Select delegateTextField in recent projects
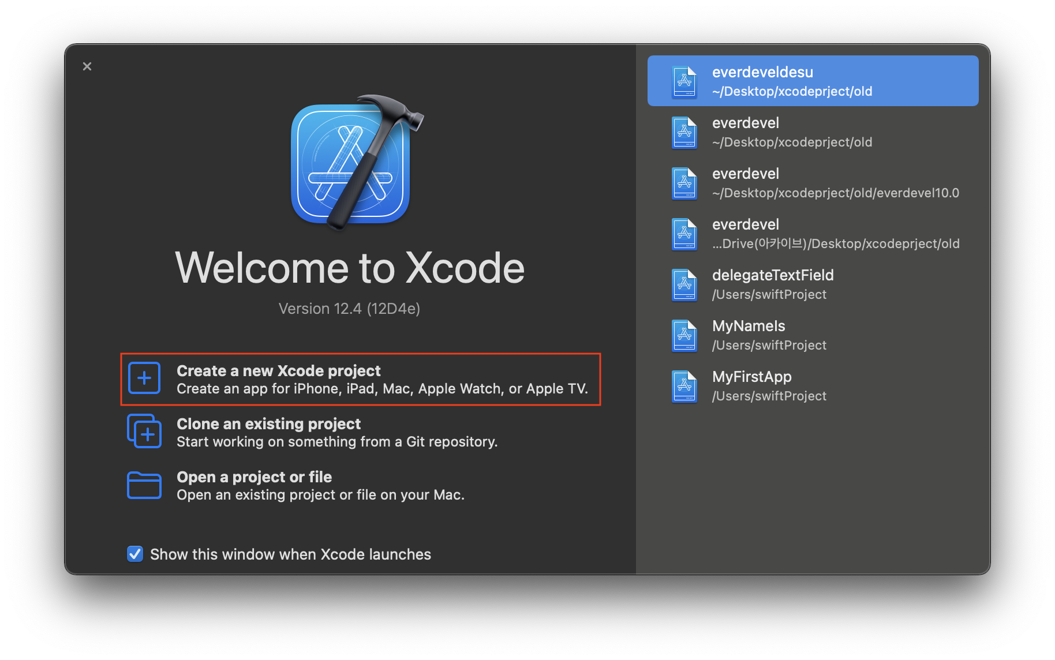 [813, 284]
